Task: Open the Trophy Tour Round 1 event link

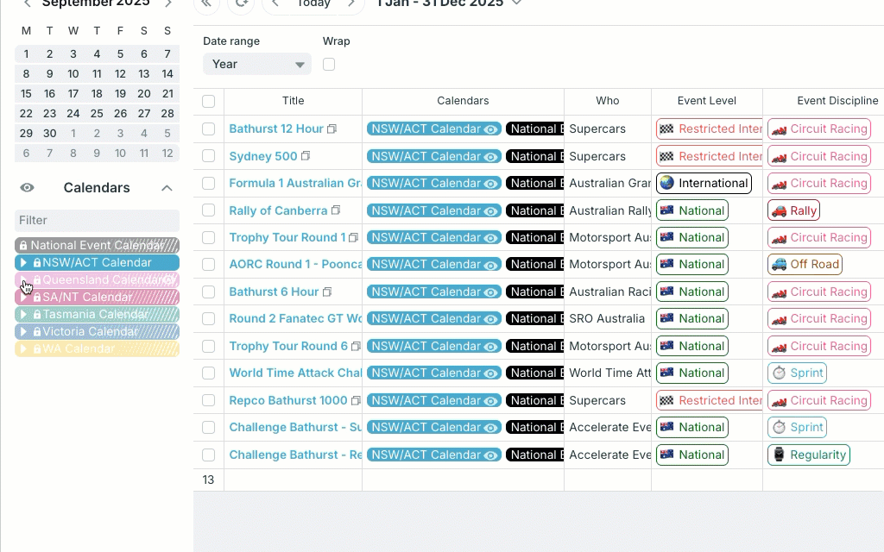Action: pyautogui.click(x=287, y=237)
